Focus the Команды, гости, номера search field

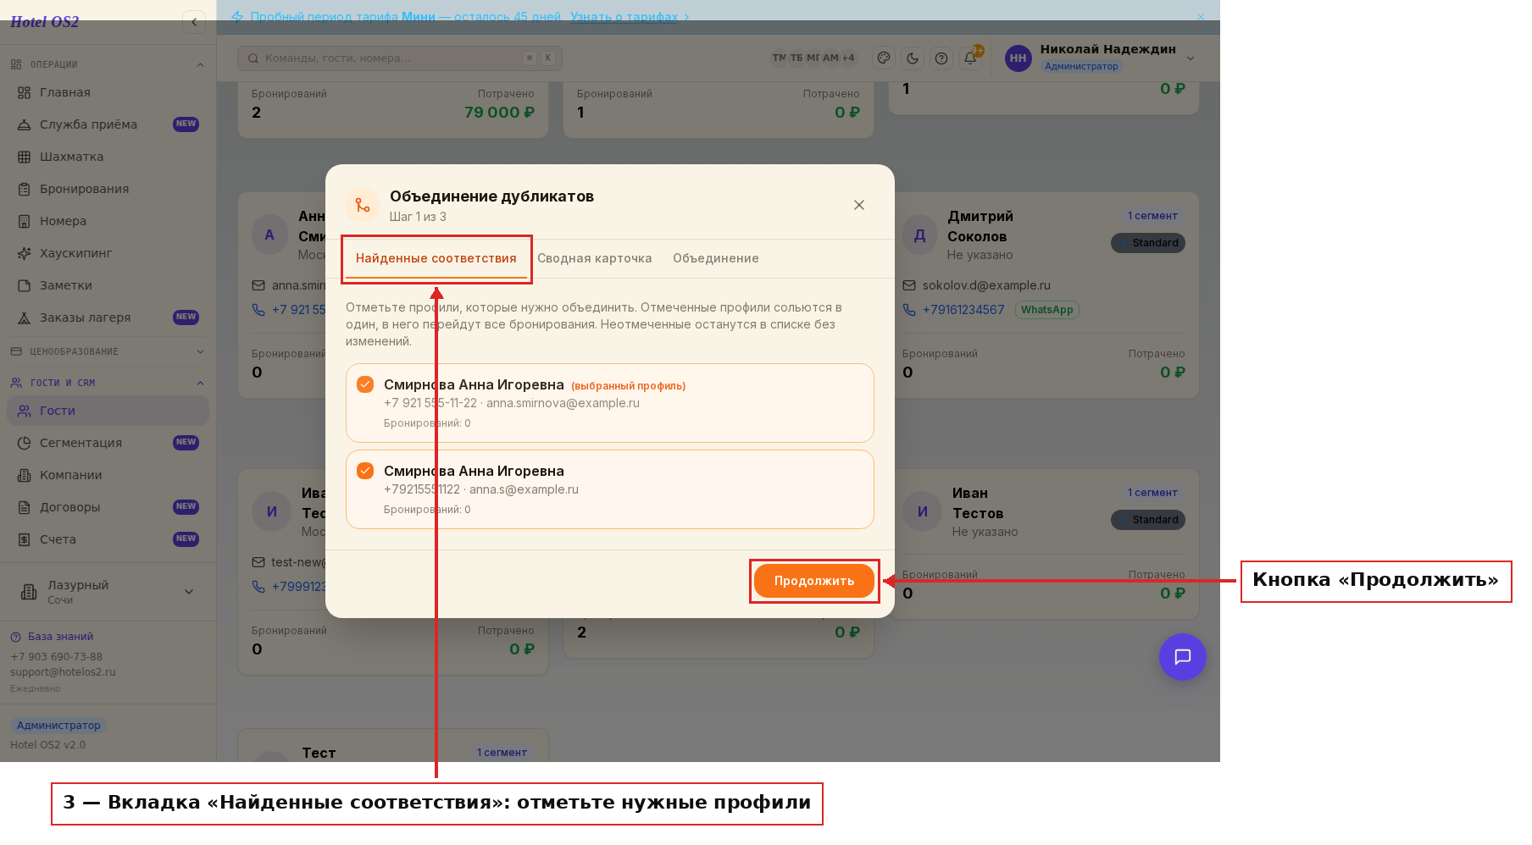click(x=399, y=58)
